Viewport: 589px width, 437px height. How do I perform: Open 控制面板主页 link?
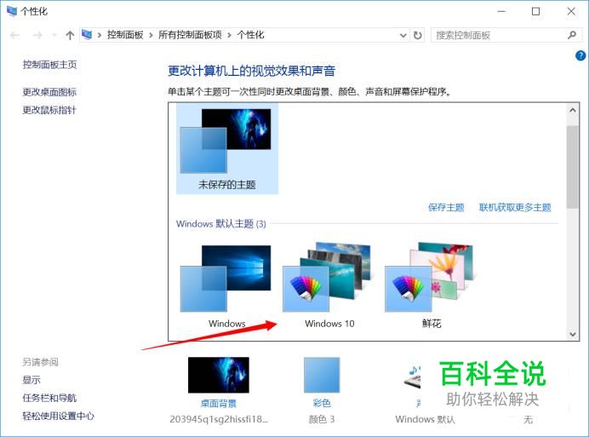[49, 65]
